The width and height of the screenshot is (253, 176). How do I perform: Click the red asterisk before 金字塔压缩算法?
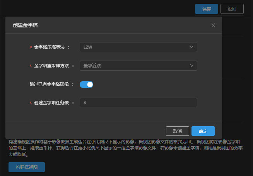click(31, 47)
